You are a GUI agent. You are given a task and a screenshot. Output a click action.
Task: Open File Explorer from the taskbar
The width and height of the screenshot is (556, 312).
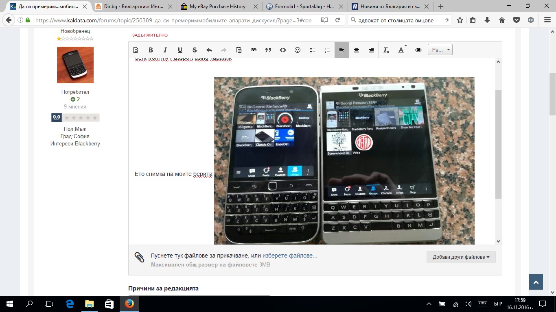pos(89,303)
